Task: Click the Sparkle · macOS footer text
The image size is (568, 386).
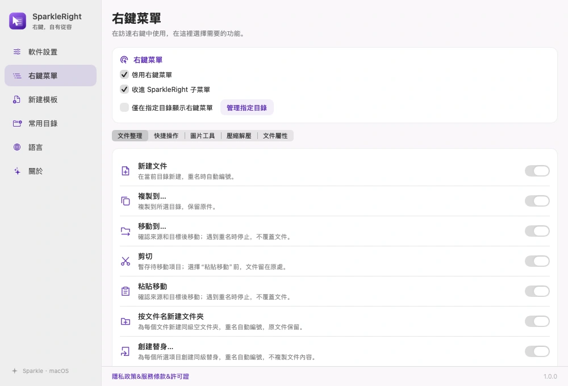Action: [45, 371]
